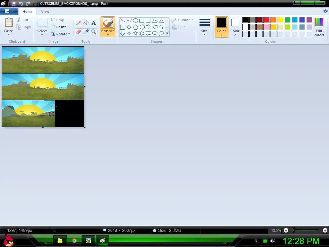Screen dimensions: 329x247
Task: Open Chrome from the taskbar
Action: (x=74, y=241)
